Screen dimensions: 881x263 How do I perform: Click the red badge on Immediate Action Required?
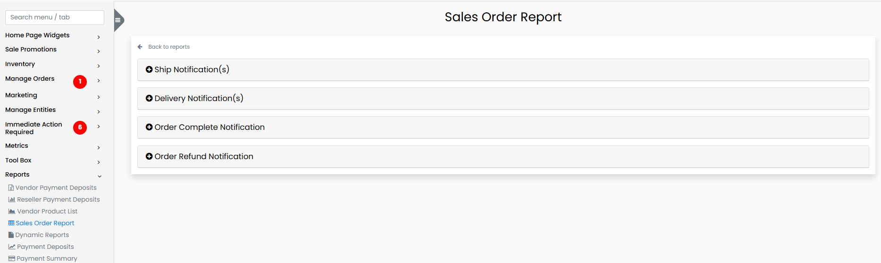click(x=80, y=127)
